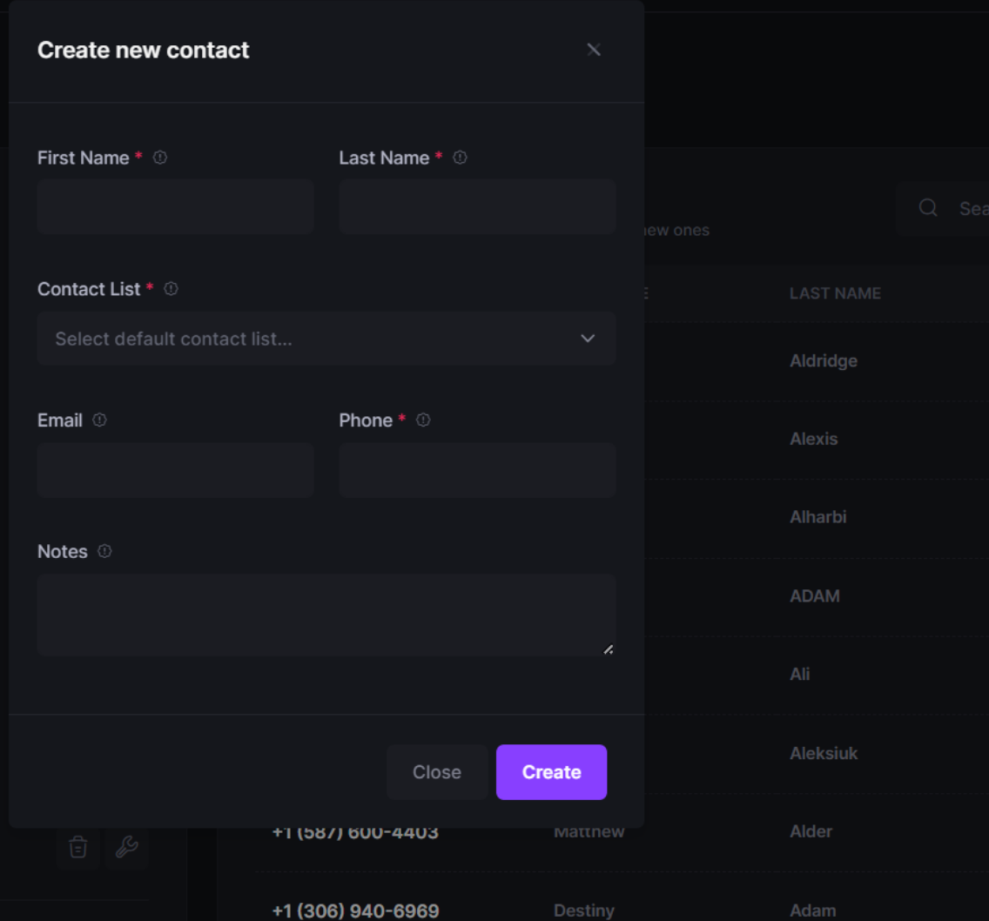Click the Notes info icon
Viewport: 989px width, 921px height.
coord(104,552)
